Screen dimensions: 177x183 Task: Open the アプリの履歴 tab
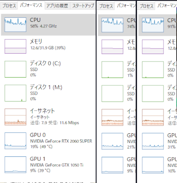tap(57, 6)
